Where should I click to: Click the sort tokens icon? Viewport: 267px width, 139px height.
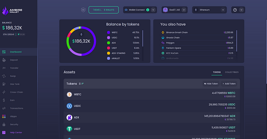click(83, 84)
